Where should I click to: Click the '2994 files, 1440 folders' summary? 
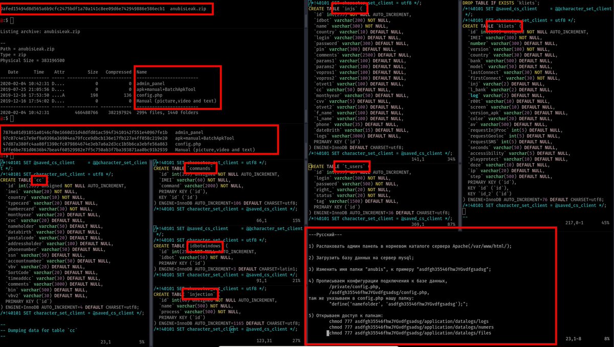pyautogui.click(x=167, y=112)
